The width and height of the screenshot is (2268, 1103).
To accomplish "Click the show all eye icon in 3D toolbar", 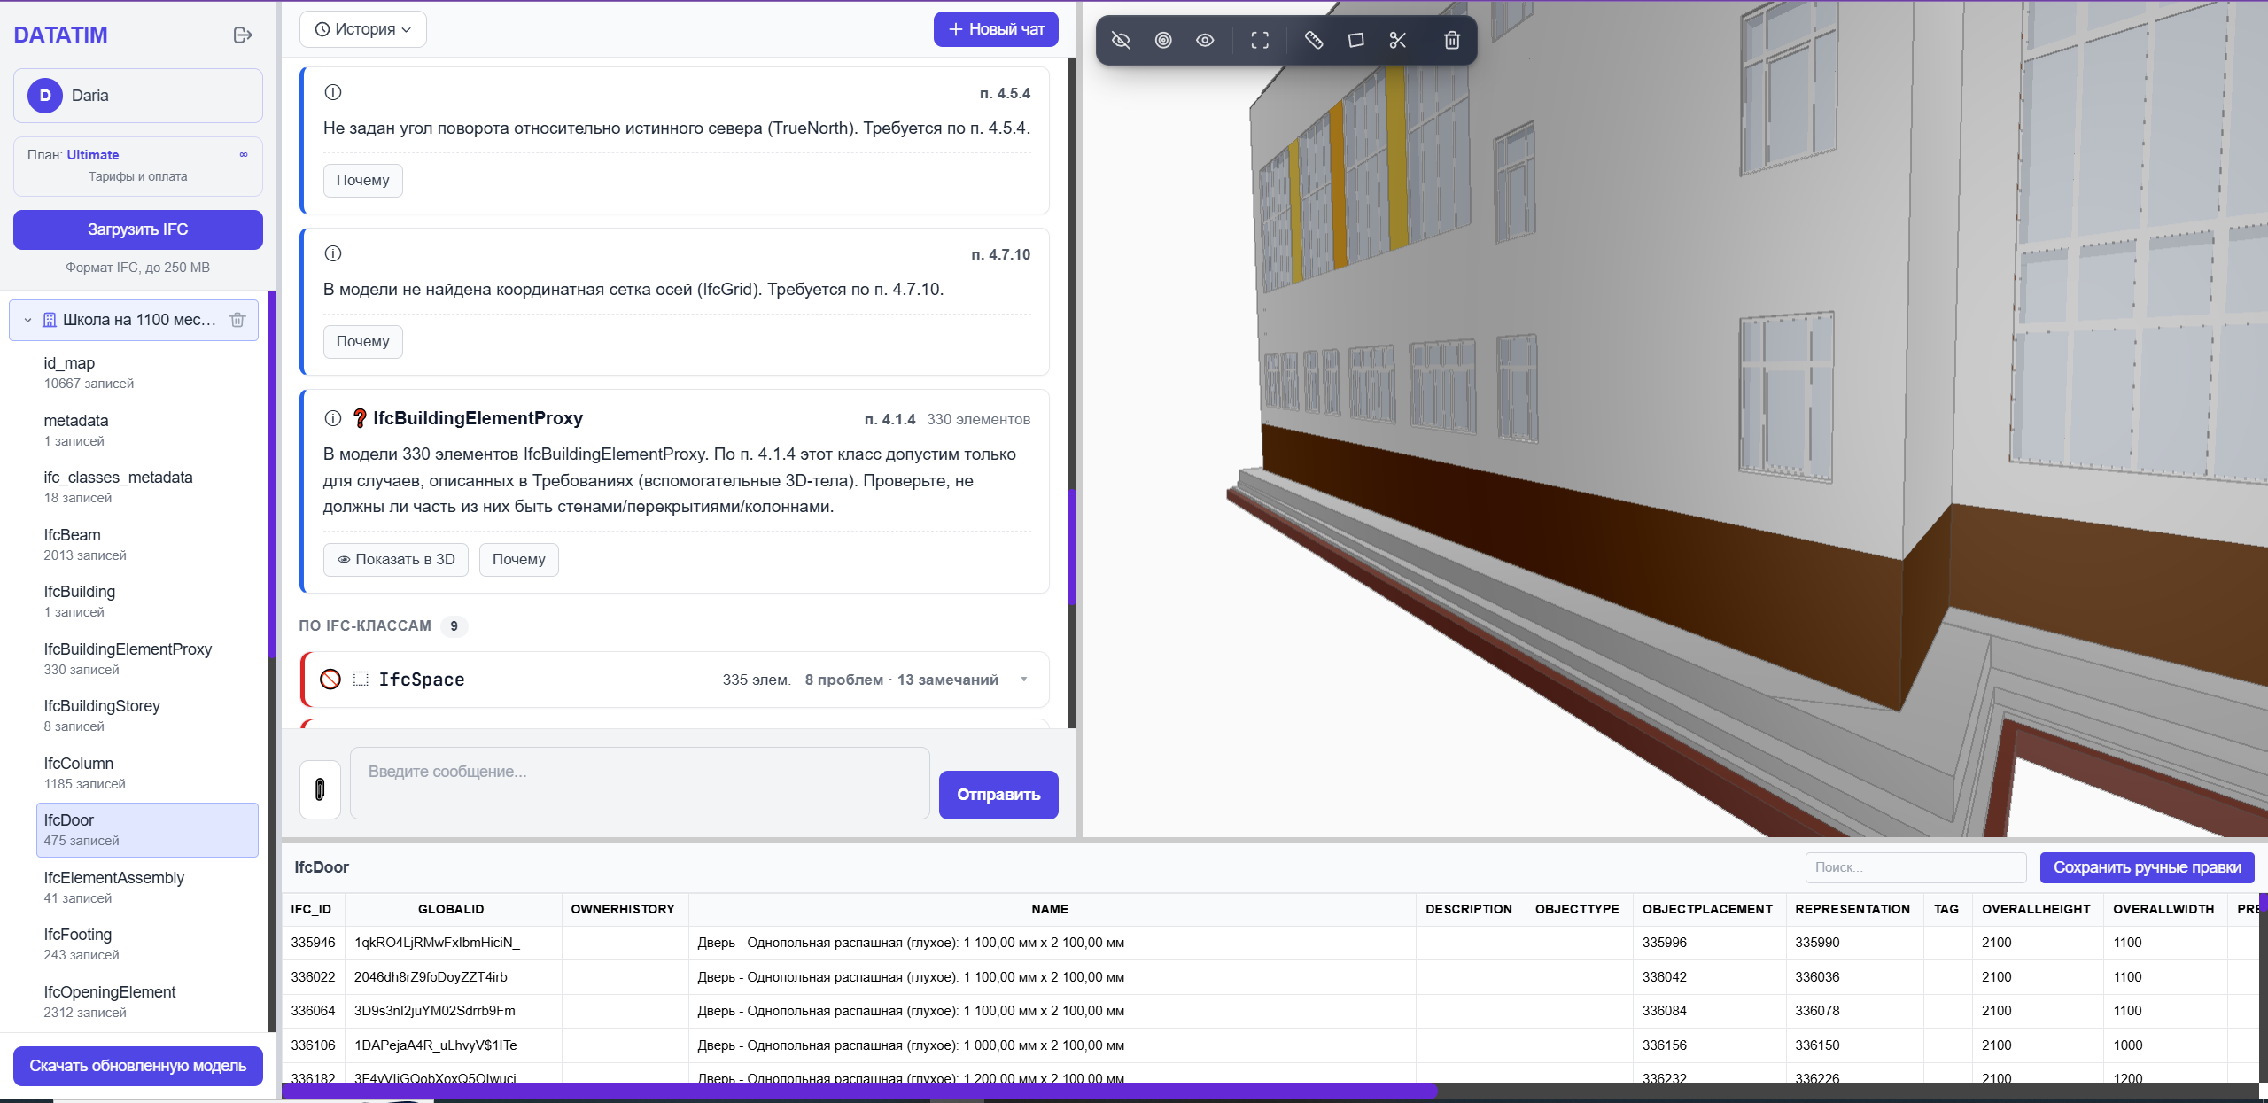I will click(x=1205, y=40).
